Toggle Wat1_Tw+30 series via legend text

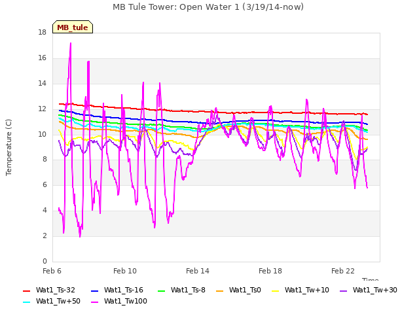click(375, 290)
